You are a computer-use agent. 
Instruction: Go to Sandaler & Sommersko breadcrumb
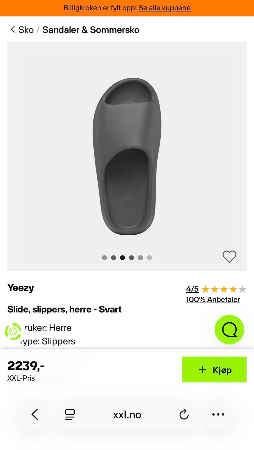(91, 30)
